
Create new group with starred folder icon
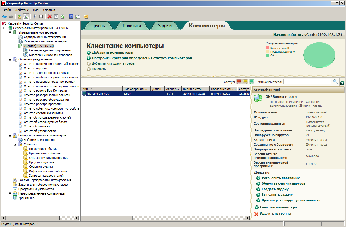point(86,17)
